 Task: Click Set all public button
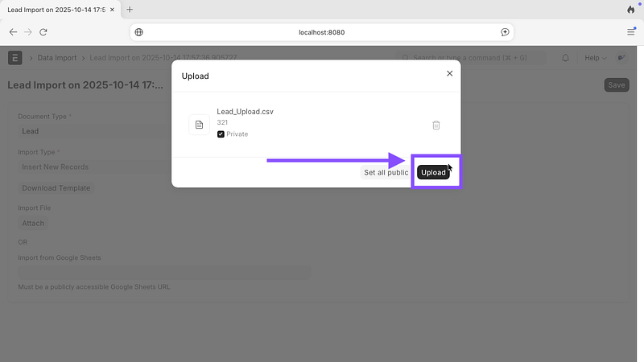[386, 172]
